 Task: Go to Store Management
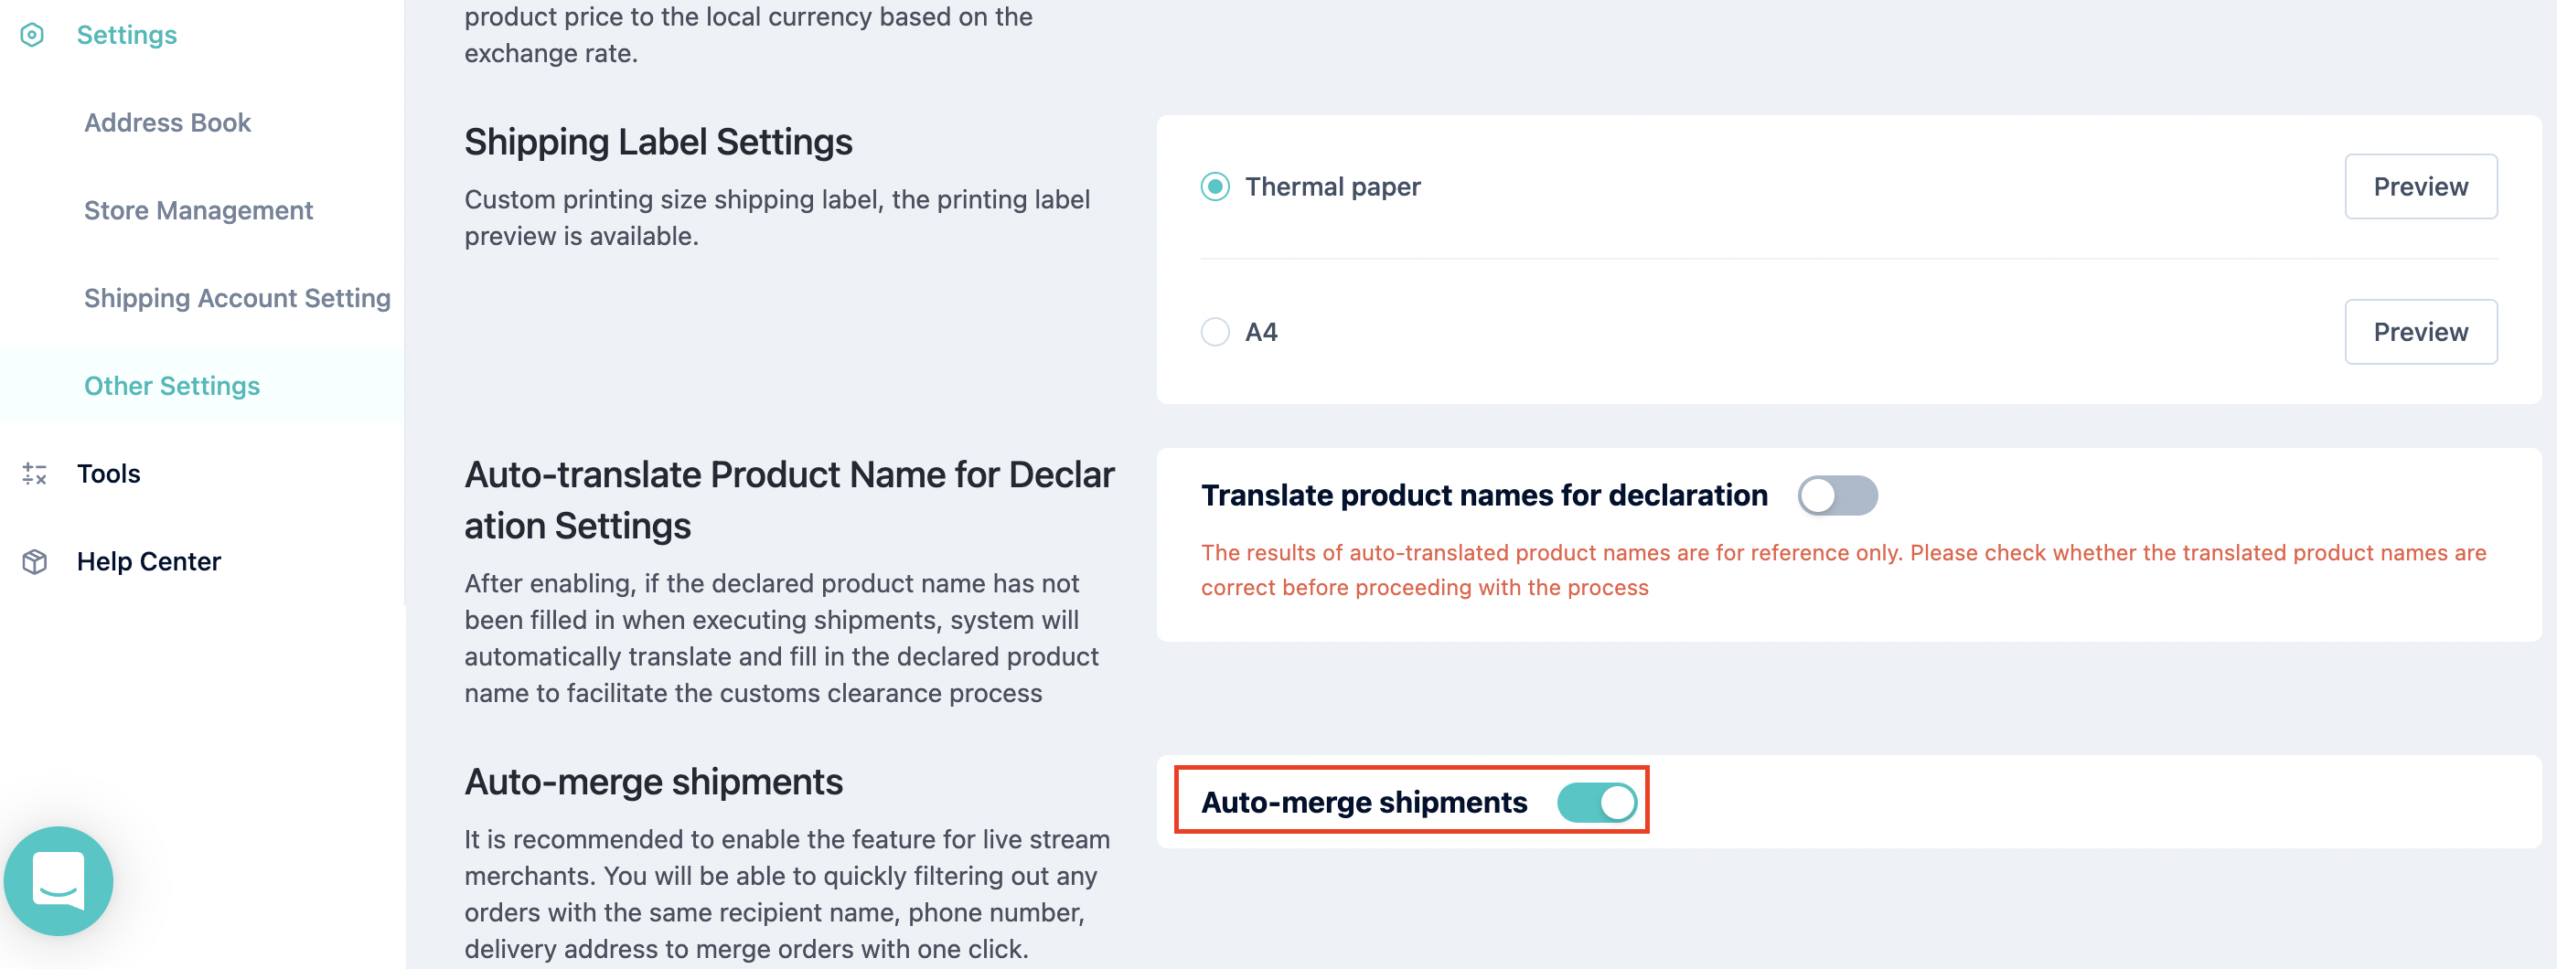click(x=198, y=210)
